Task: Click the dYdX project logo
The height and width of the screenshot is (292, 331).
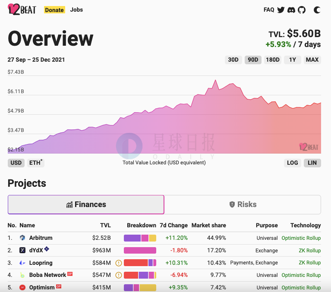Action: point(22,250)
